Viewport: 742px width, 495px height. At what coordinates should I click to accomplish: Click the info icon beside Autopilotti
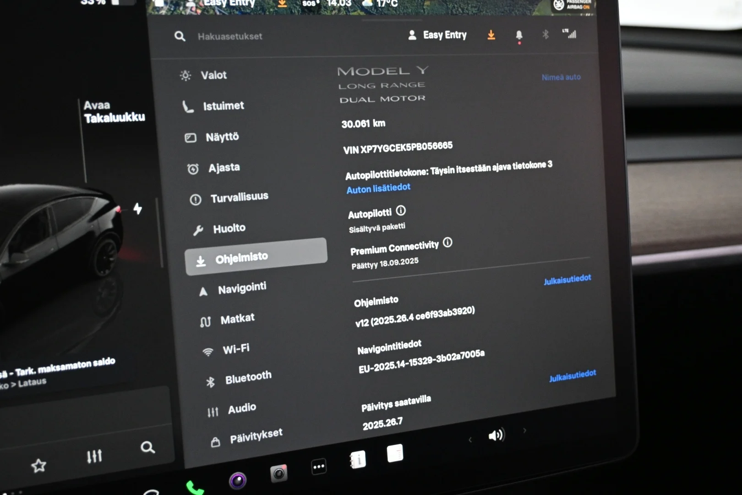[x=401, y=211]
